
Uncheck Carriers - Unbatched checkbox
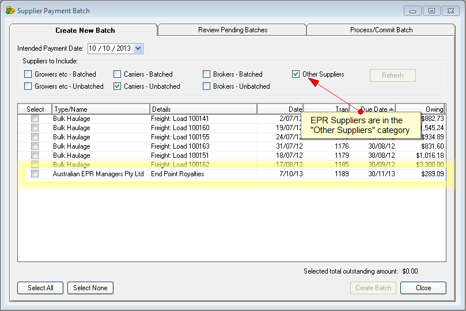point(118,86)
